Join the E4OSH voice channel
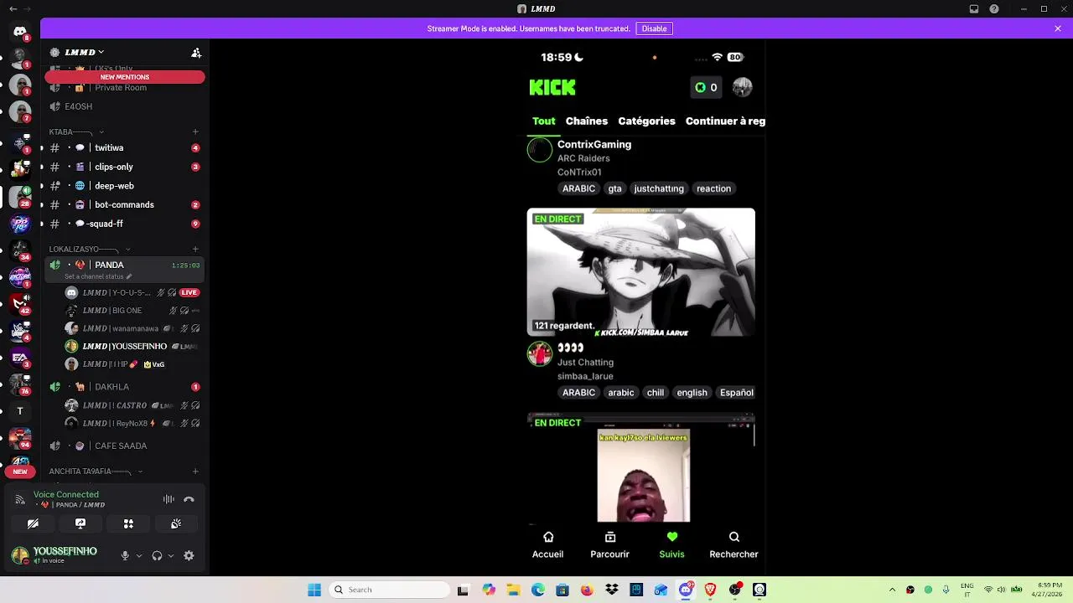 pyautogui.click(x=124, y=106)
